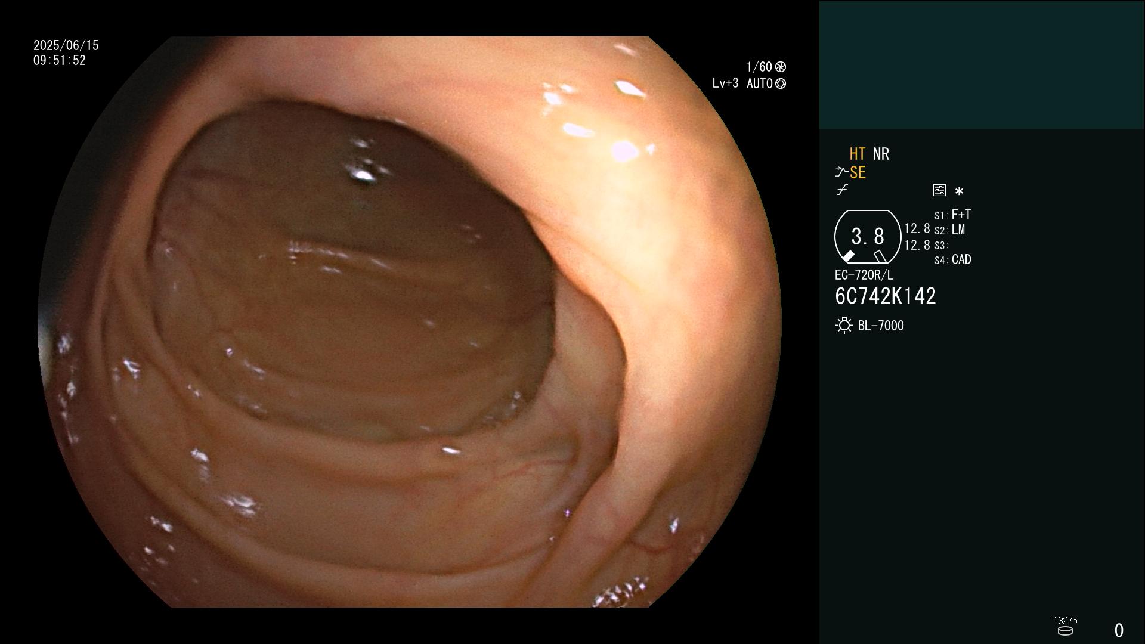Image resolution: width=1145 pixels, height=644 pixels.
Task: Click the upper 12.8 diameter value
Action: click(x=917, y=229)
